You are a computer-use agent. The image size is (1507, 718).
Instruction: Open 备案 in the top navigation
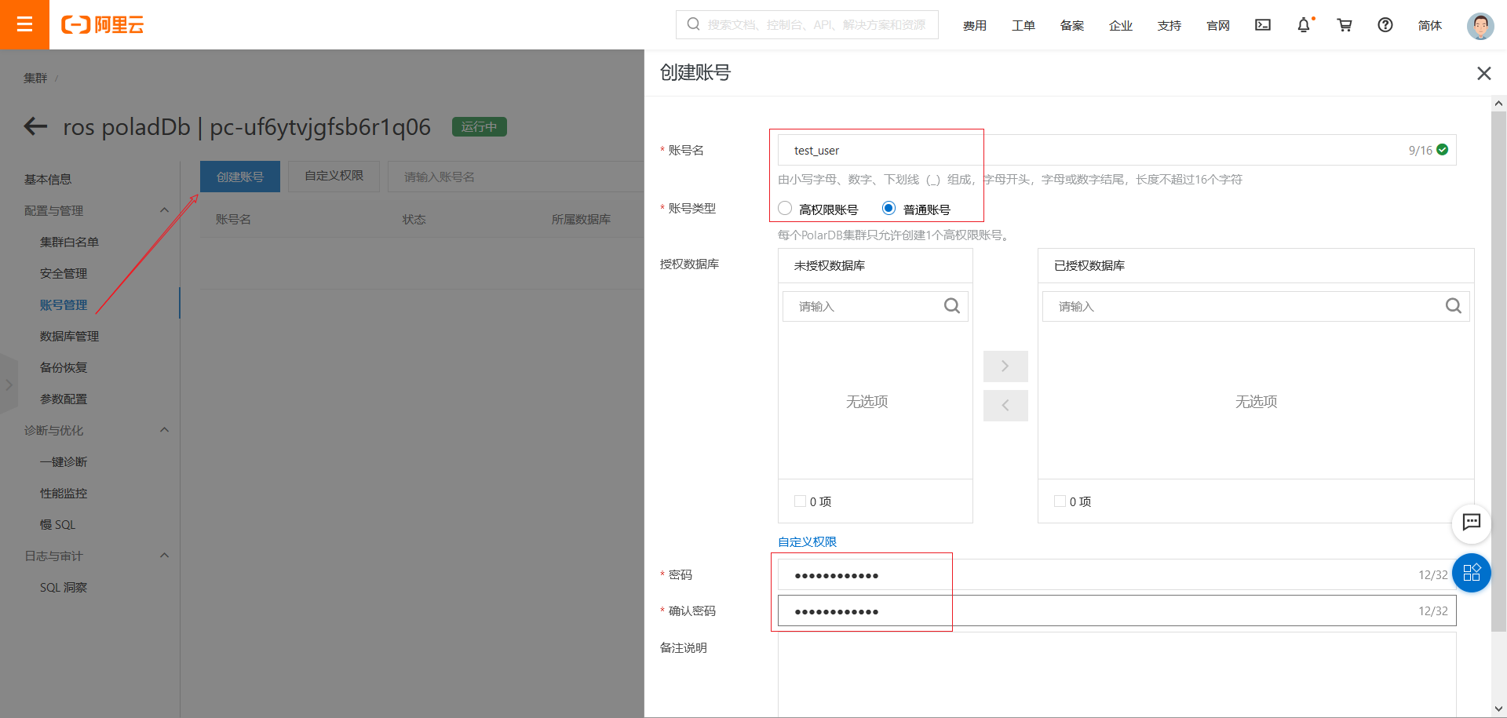[x=1072, y=25]
